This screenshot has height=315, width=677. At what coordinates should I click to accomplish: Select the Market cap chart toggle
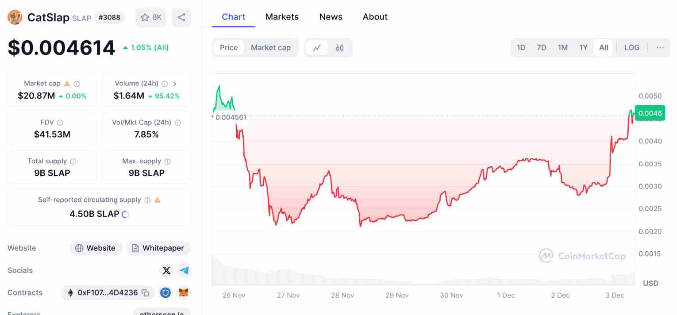(271, 48)
